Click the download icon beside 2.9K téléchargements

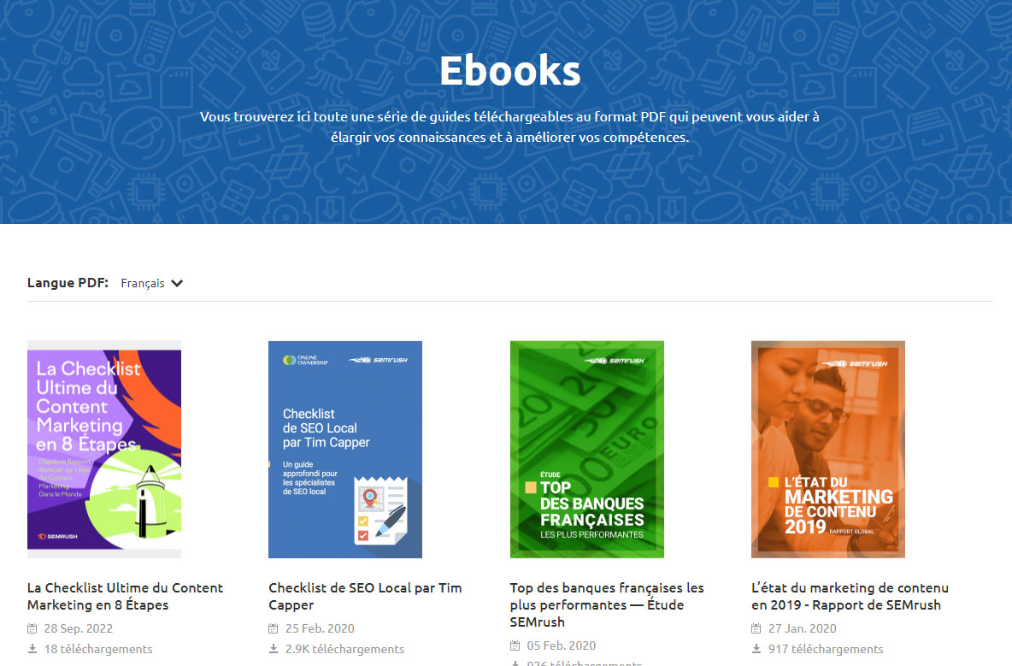pyautogui.click(x=274, y=649)
